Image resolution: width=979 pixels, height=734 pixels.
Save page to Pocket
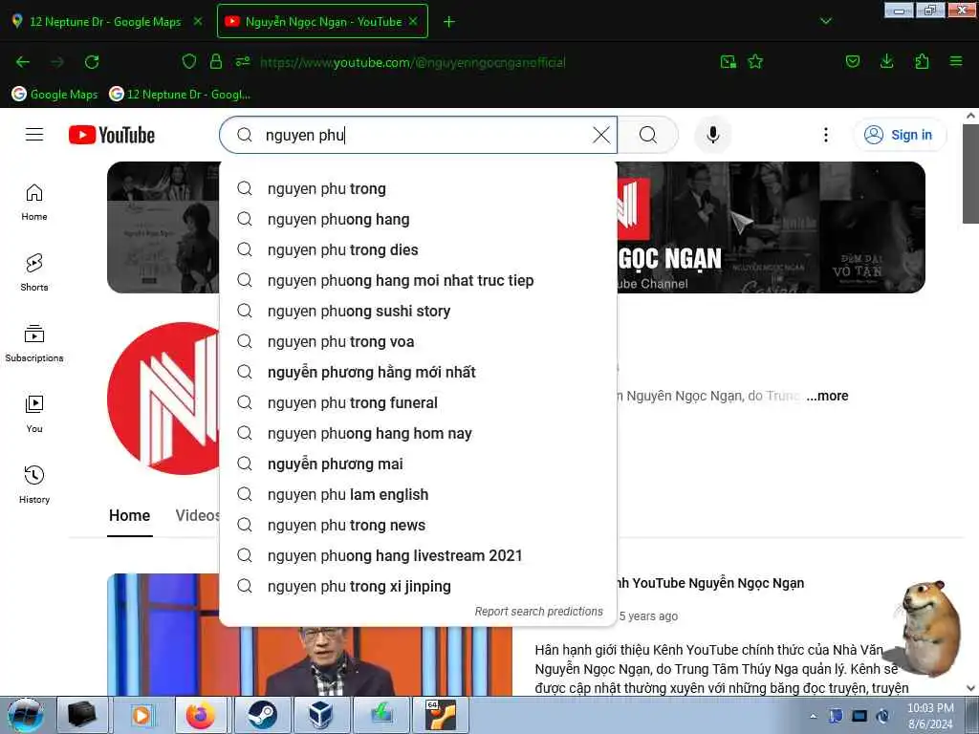click(852, 62)
